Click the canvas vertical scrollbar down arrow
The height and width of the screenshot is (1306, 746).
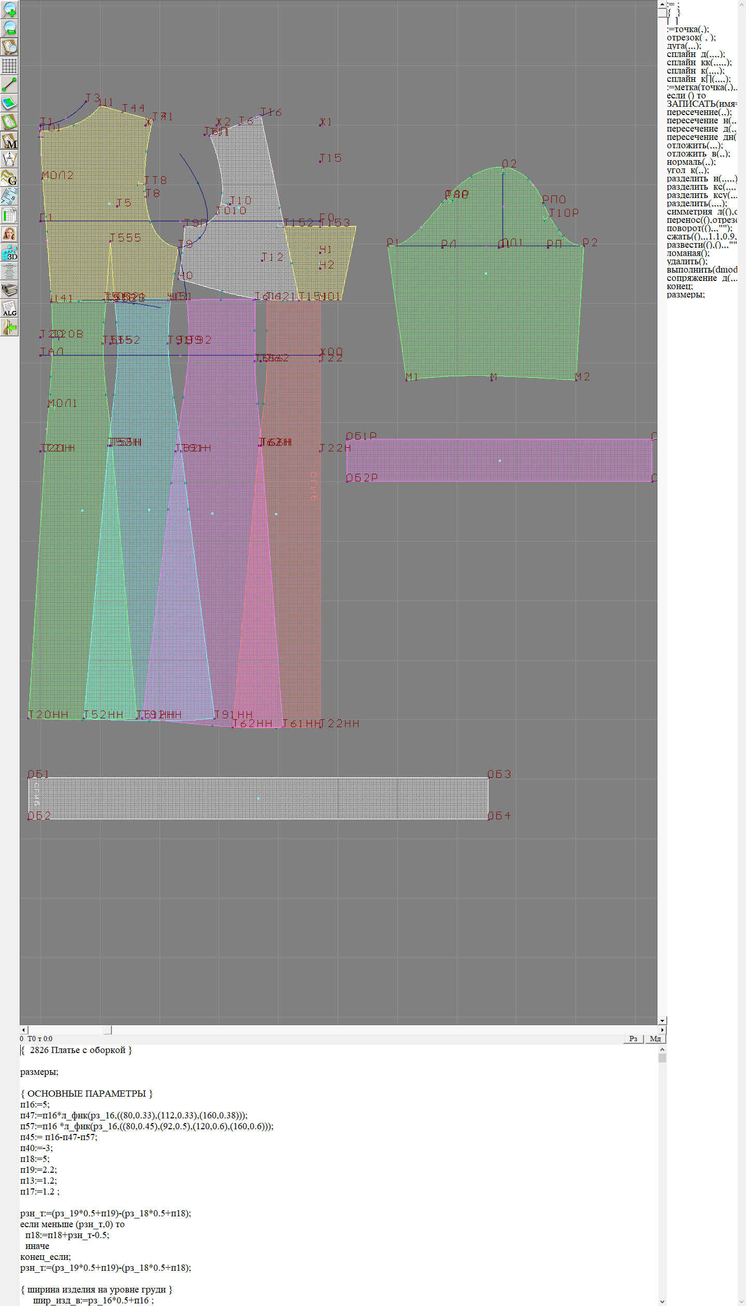click(x=662, y=1021)
